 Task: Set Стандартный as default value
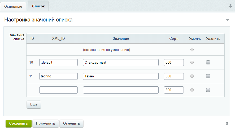(x=192, y=62)
